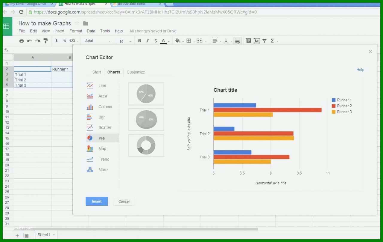Add a new sheet with plus button
Screen dimensions: 383x242
click(x=17, y=236)
